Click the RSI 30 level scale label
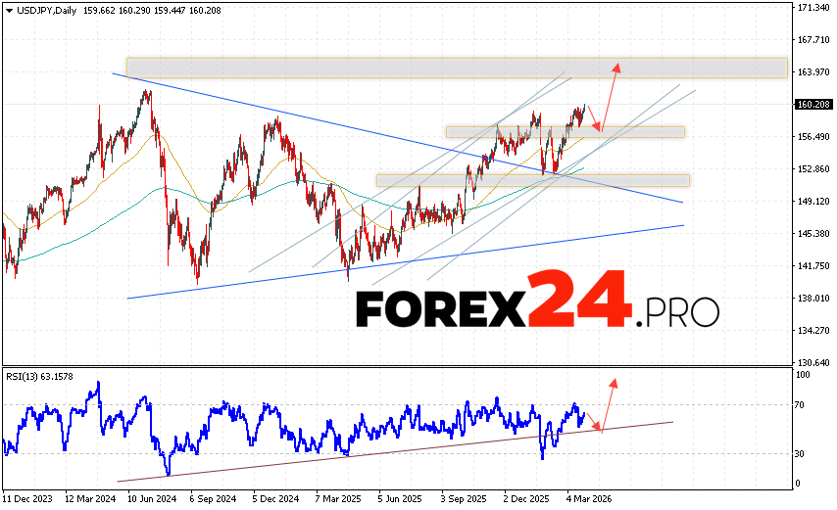This screenshot has width=837, height=510. (800, 453)
